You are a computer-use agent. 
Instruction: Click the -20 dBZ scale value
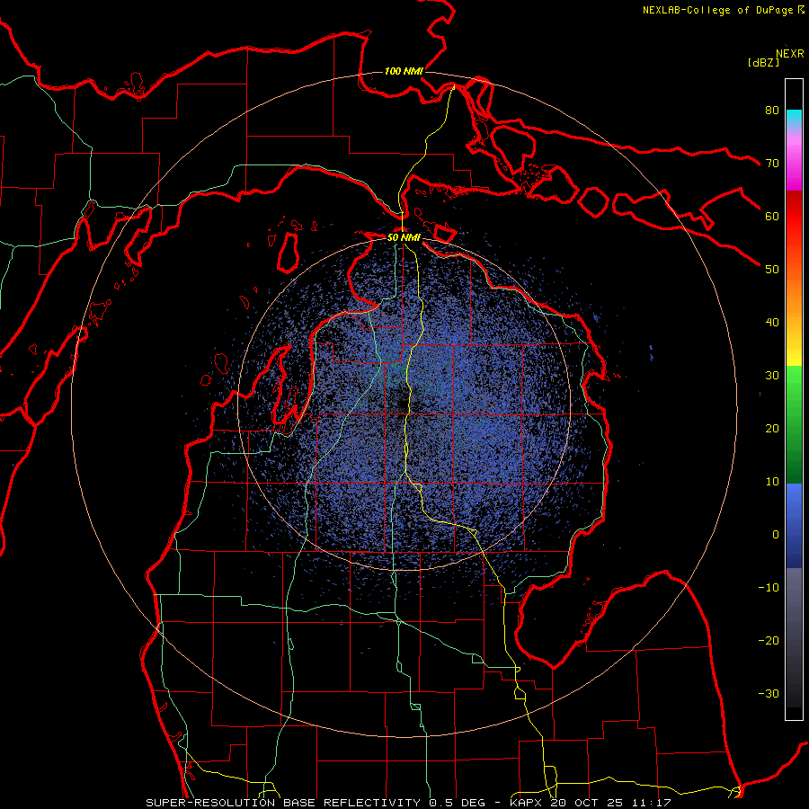coord(769,641)
